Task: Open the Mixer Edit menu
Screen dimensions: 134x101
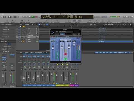Action: (21, 52)
